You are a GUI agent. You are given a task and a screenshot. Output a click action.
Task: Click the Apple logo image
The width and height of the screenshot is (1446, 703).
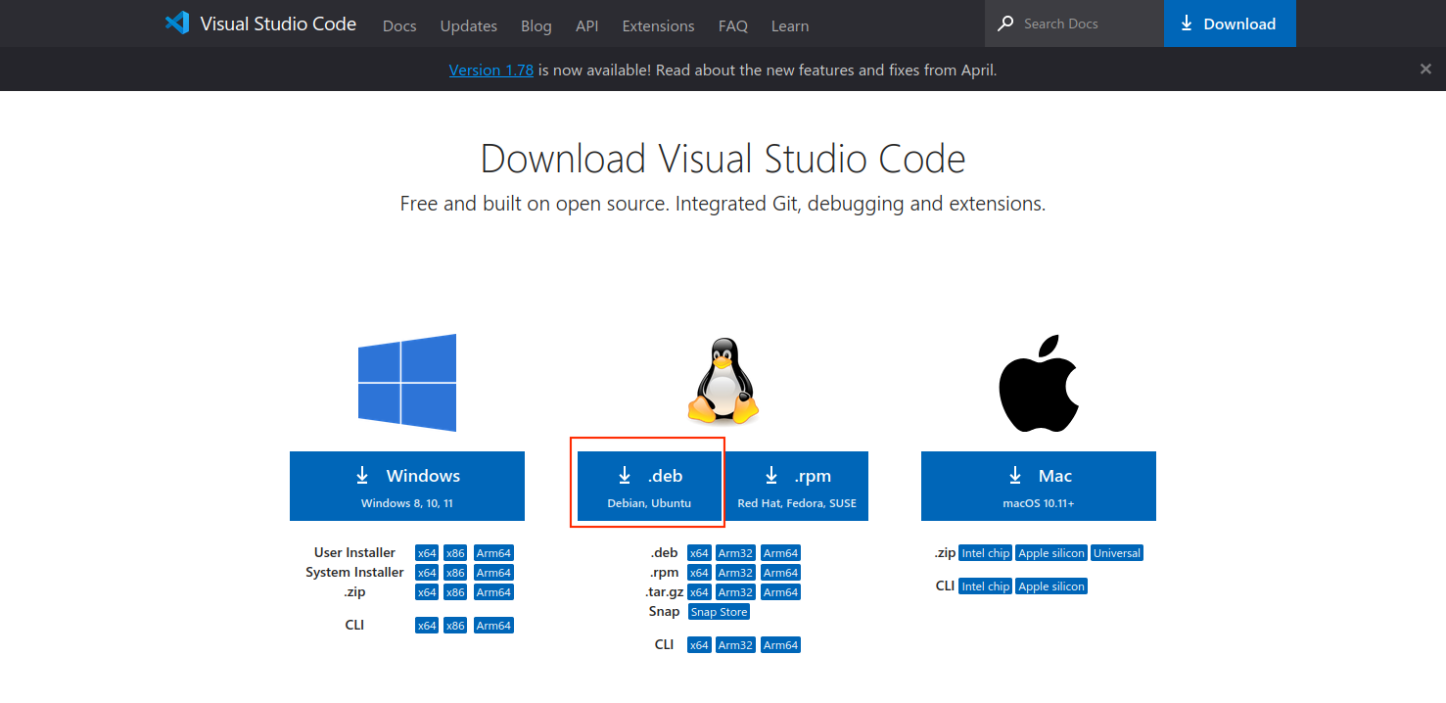click(x=1039, y=383)
